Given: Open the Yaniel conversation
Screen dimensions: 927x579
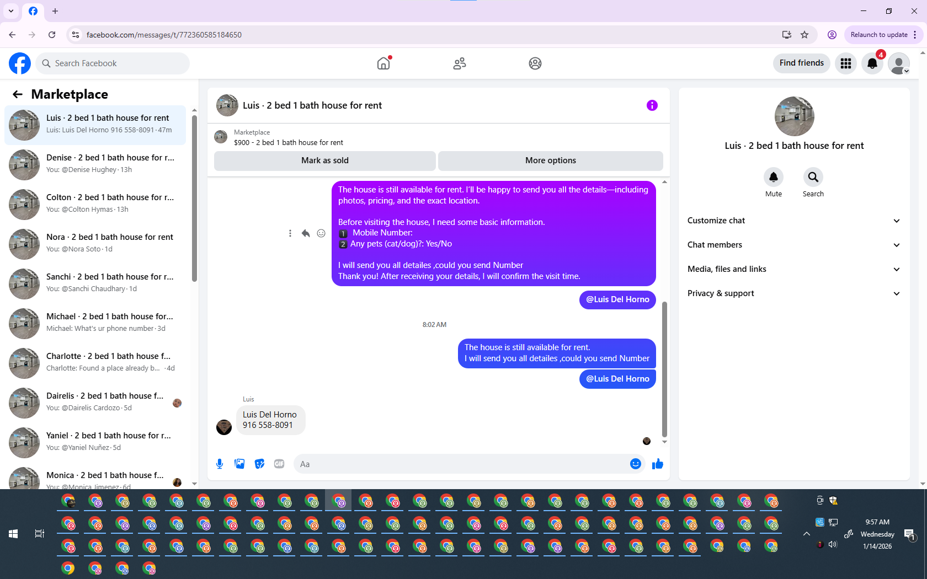Looking at the screenshot, I should 95,443.
